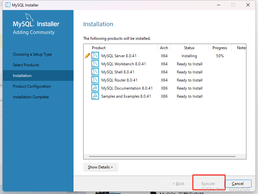Select the MySQL Workbench 8.0.41 row text
258x194 pixels.
pos(124,64)
